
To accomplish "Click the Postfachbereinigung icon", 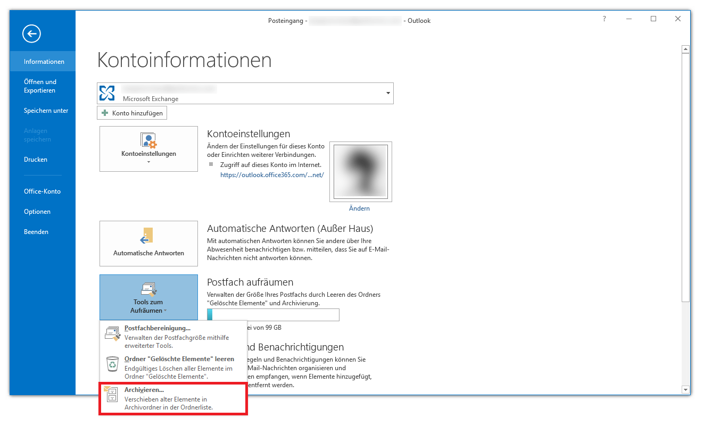I will tap(113, 333).
